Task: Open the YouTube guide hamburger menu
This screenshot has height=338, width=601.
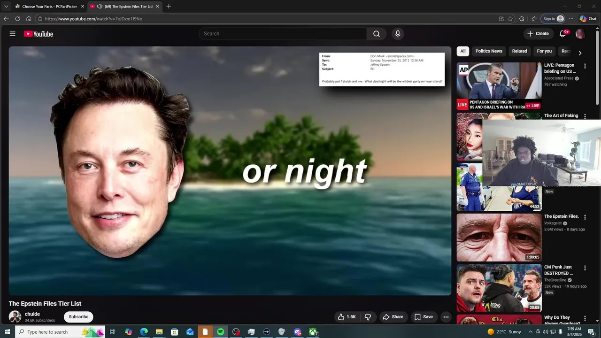Action: (x=13, y=34)
